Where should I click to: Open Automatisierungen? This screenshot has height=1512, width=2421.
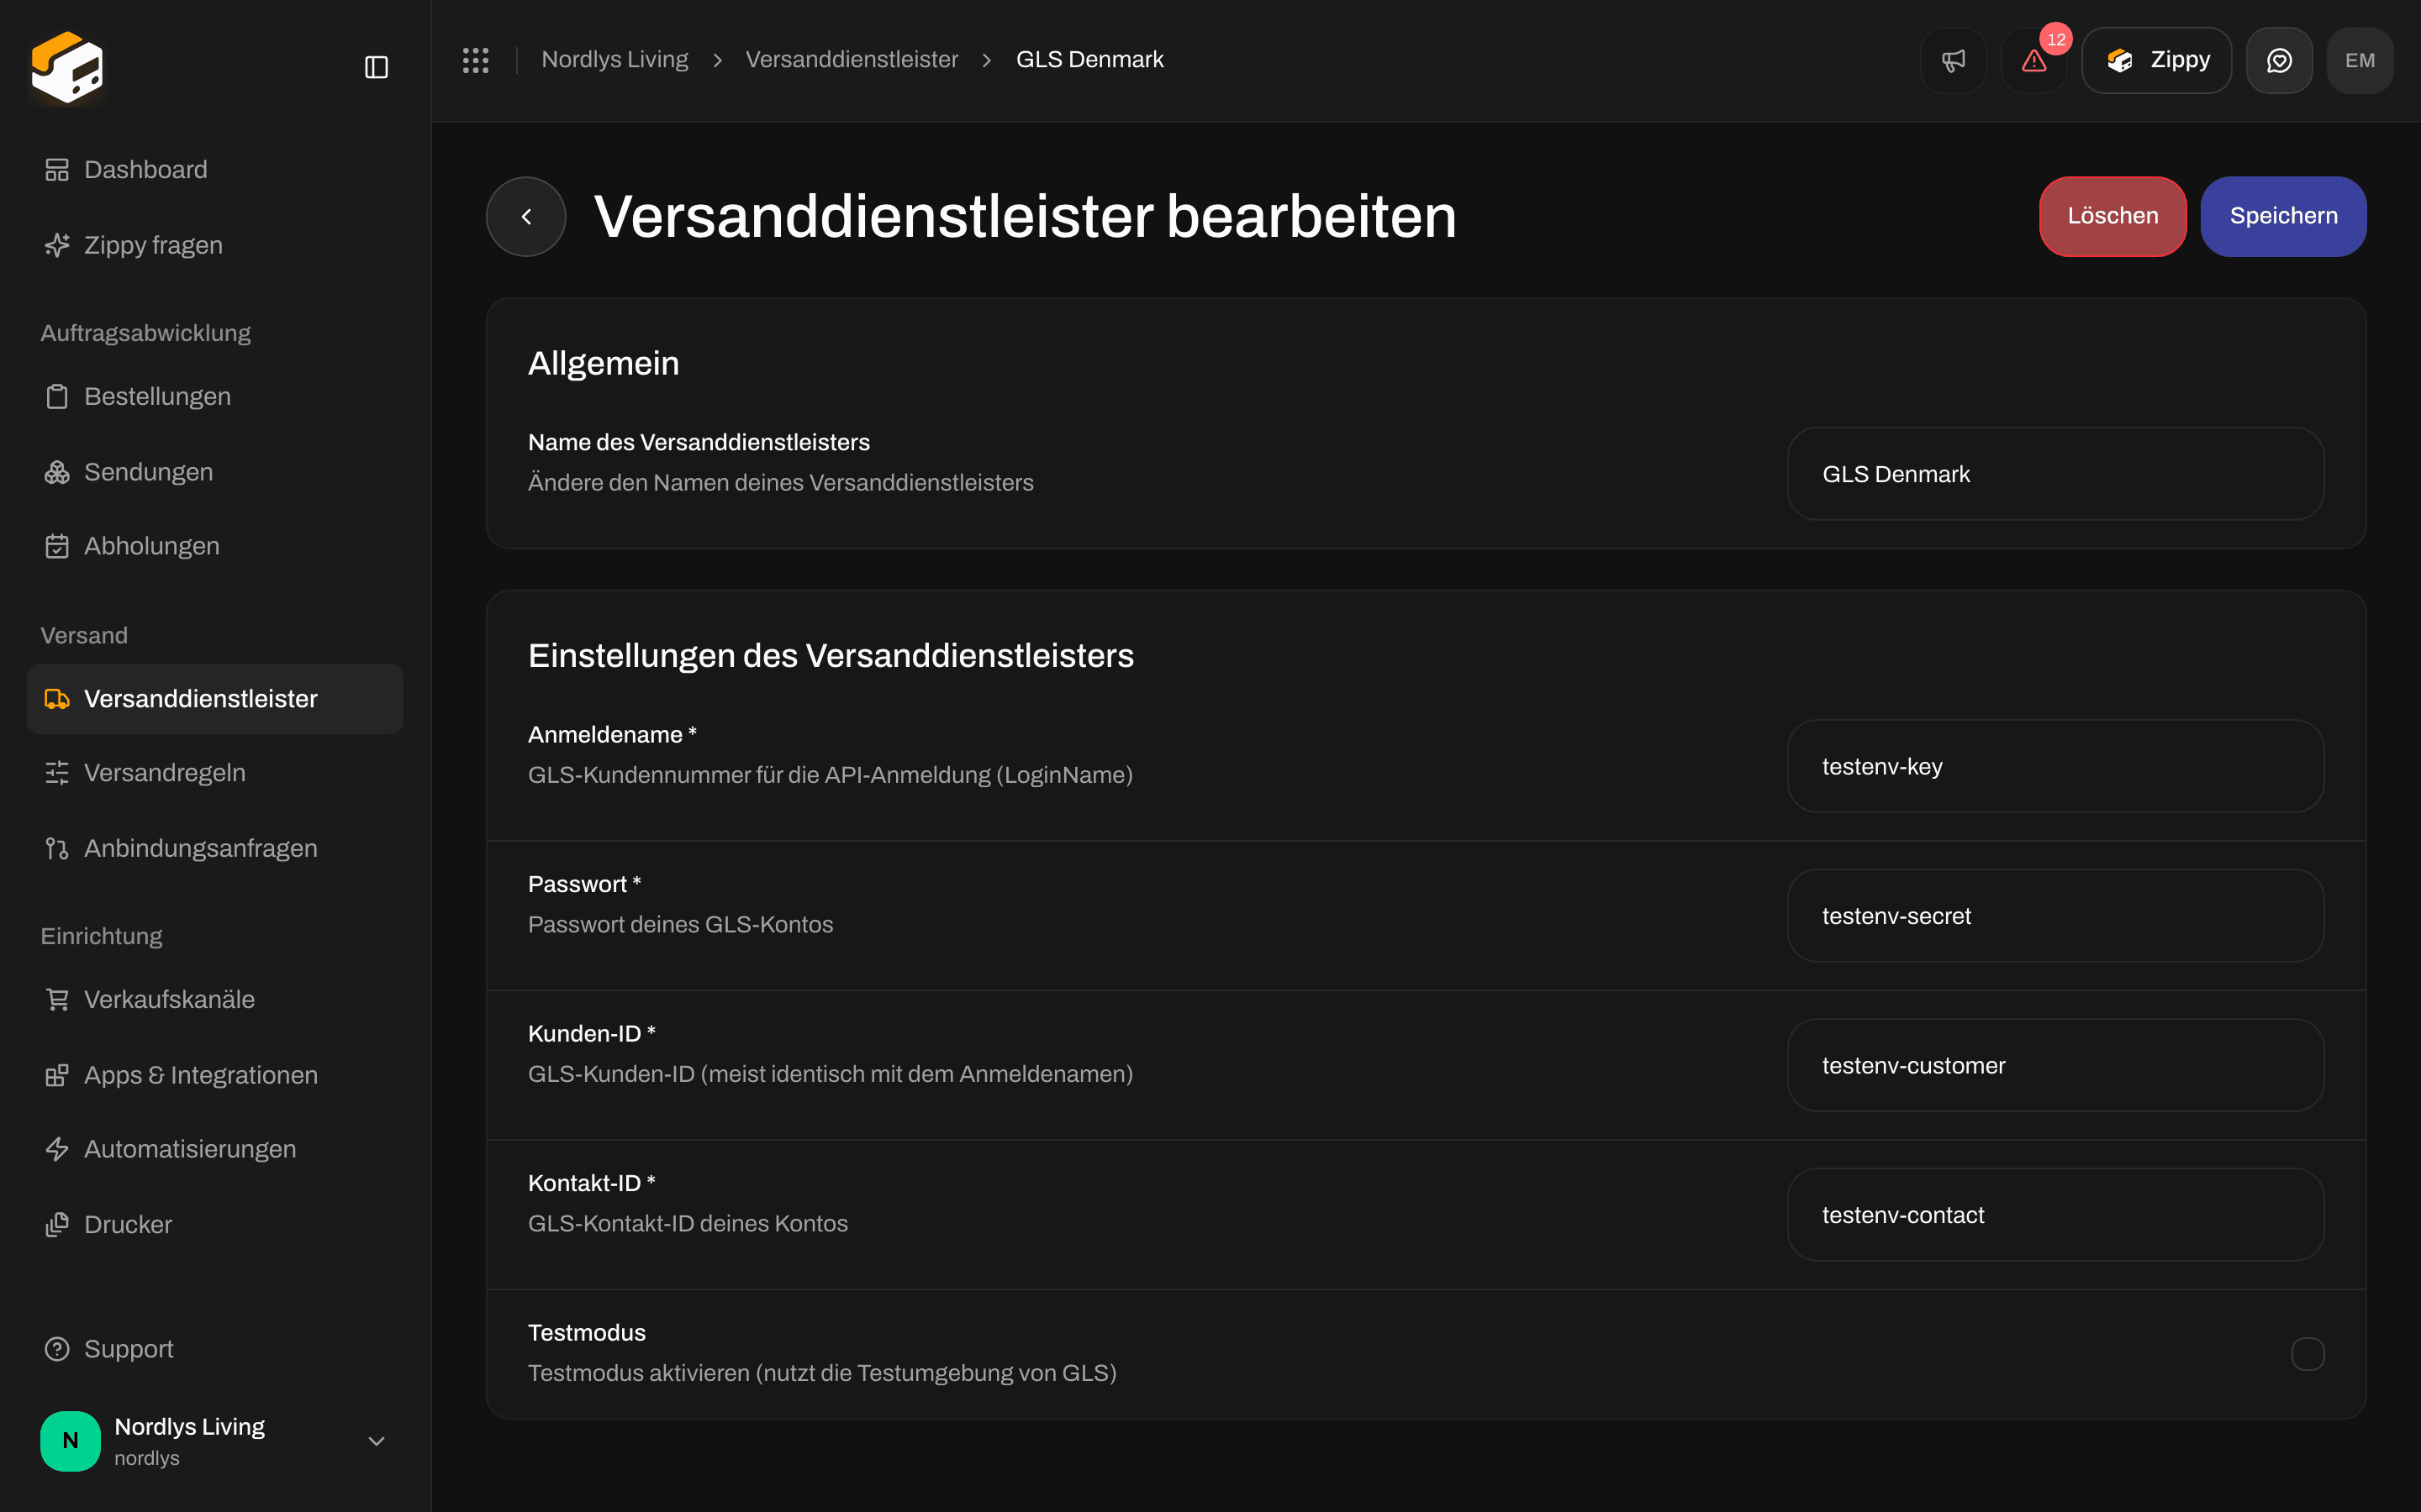pos(215,1150)
